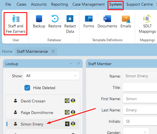This screenshot has width=157, height=134.
Task: Pin the Lookup panel
Action: [x=78, y=63]
